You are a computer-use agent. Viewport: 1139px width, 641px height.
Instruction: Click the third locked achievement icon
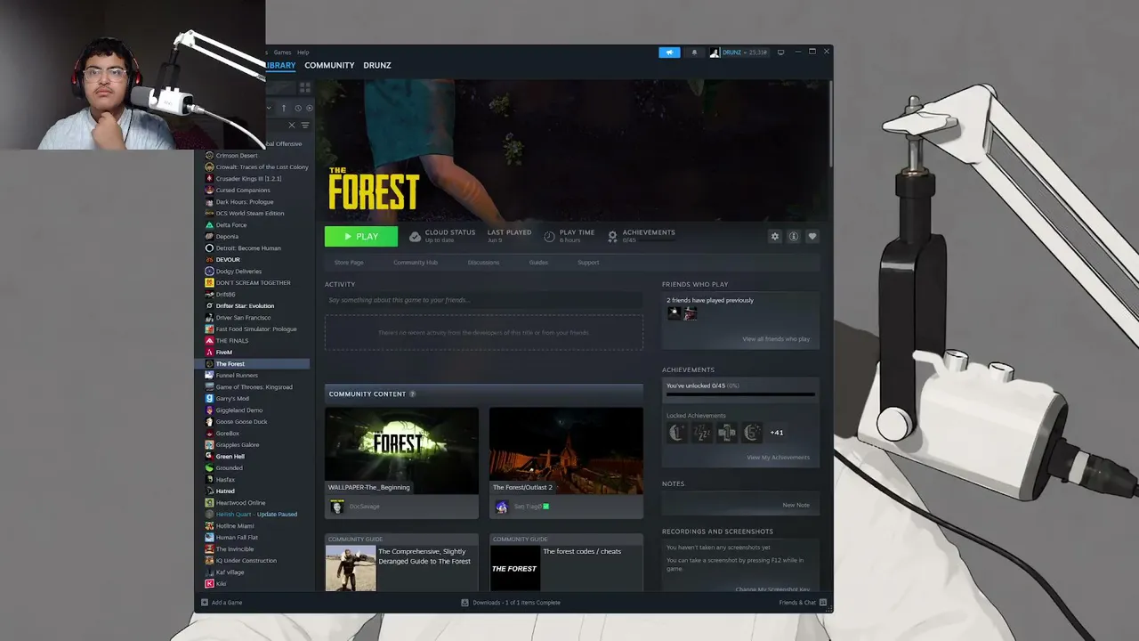pyautogui.click(x=727, y=433)
